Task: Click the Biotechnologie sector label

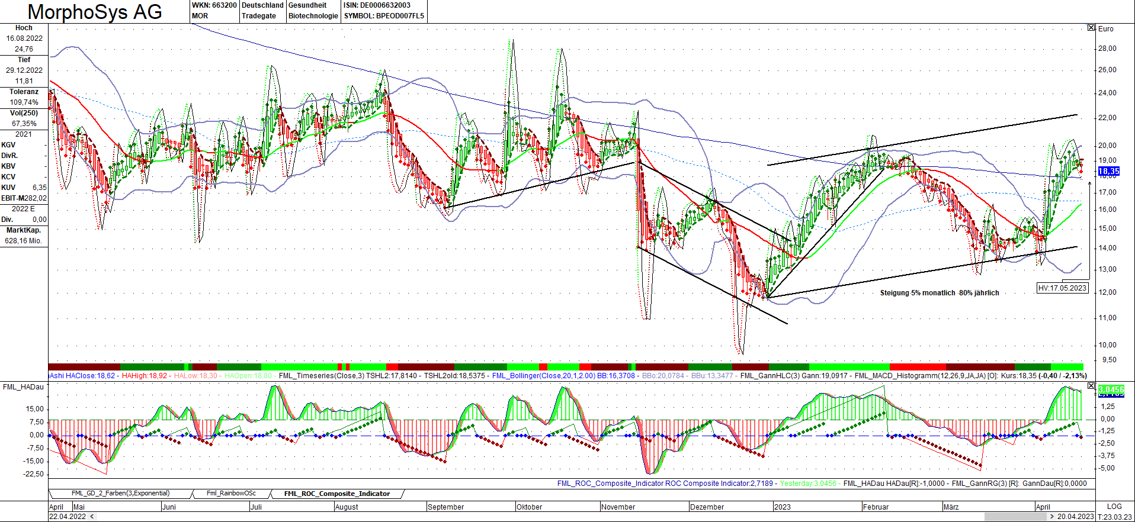Action: coord(313,16)
